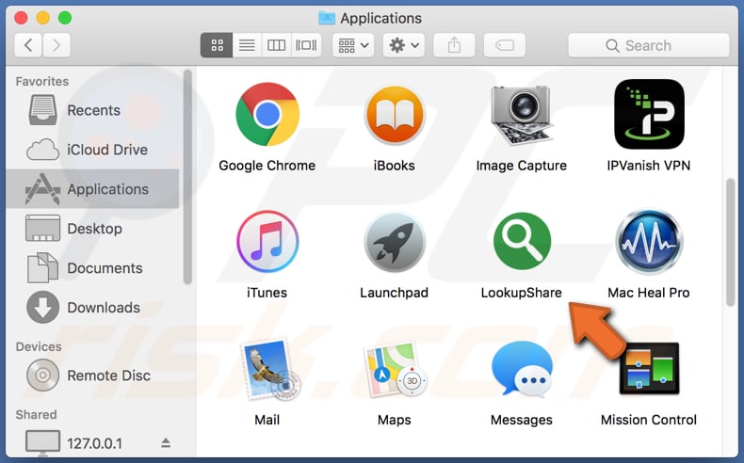This screenshot has height=463, width=744.
Task: Open Downloads in the sidebar
Action: click(93, 308)
